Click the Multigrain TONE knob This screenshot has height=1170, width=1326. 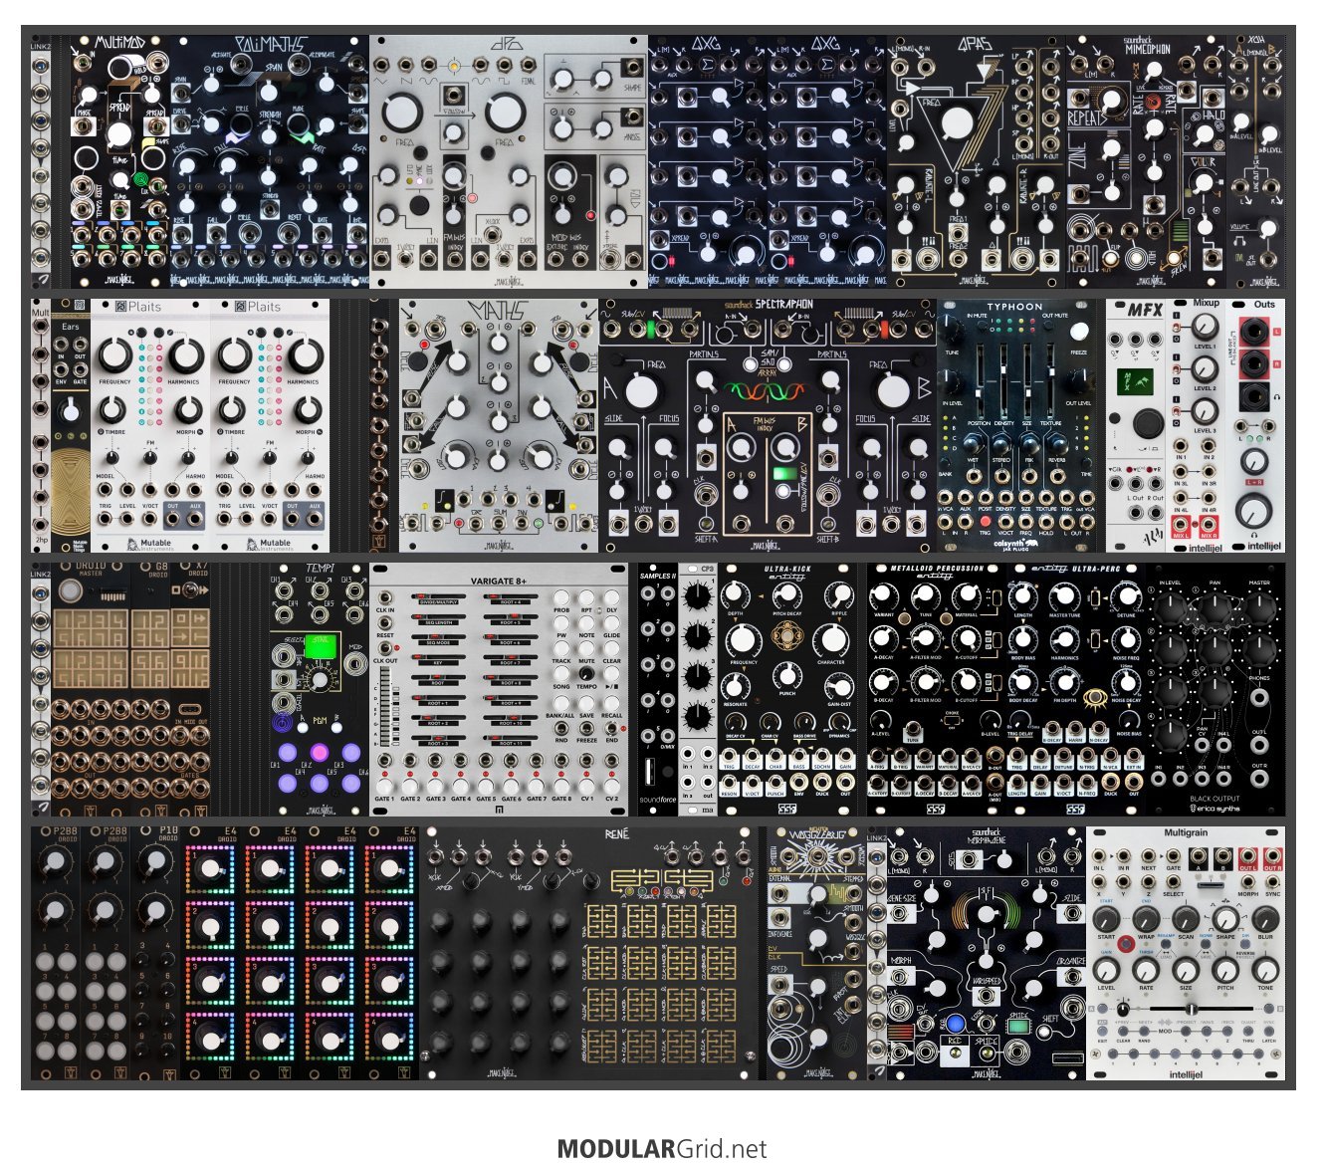point(1265,970)
